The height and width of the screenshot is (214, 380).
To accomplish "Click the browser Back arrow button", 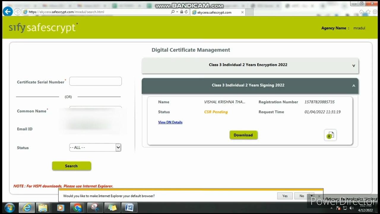I will coord(7,12).
